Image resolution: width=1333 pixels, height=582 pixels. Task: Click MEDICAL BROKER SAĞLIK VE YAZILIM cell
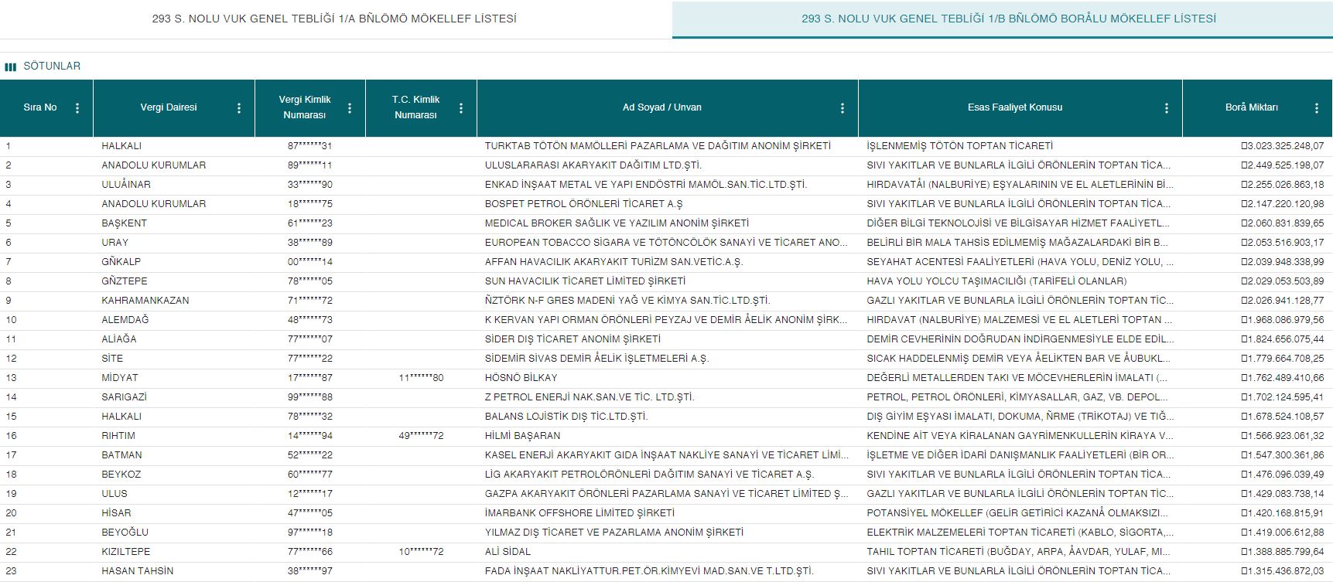(x=617, y=223)
